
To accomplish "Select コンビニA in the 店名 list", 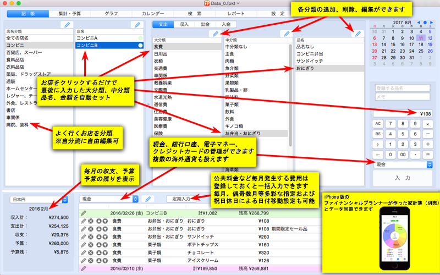I will (109, 38).
